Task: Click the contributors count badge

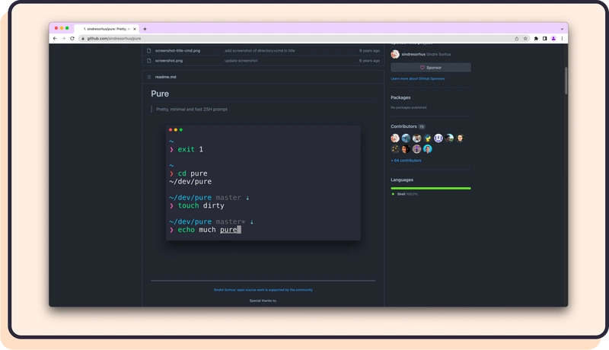Action: [422, 126]
